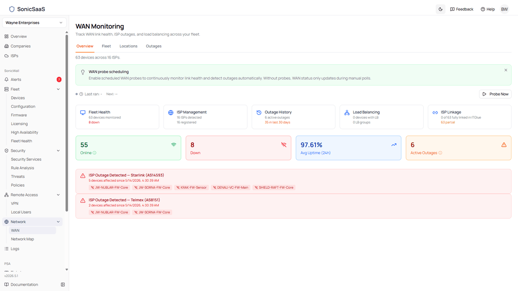Viewport: 518px width, 291px height.
Task: Open Companies in the sidebar
Action: (20, 46)
